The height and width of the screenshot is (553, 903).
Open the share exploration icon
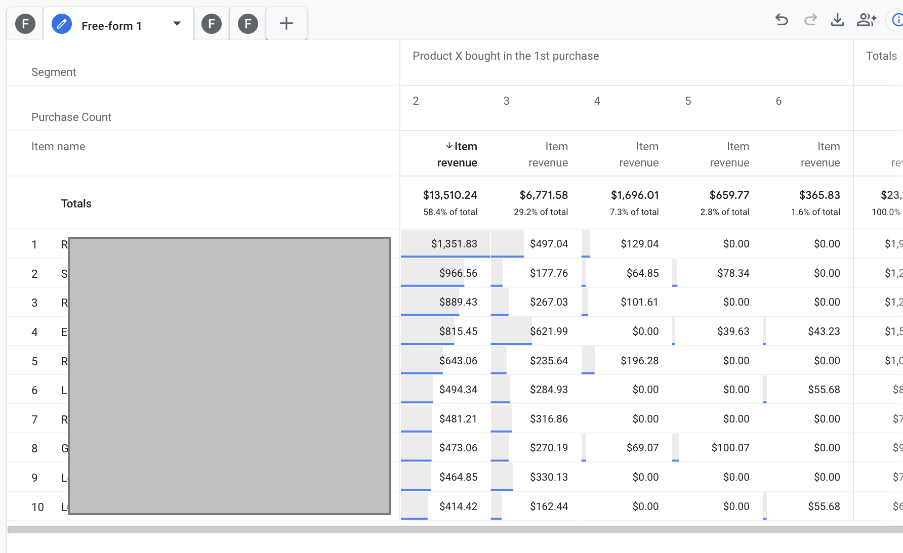866,20
